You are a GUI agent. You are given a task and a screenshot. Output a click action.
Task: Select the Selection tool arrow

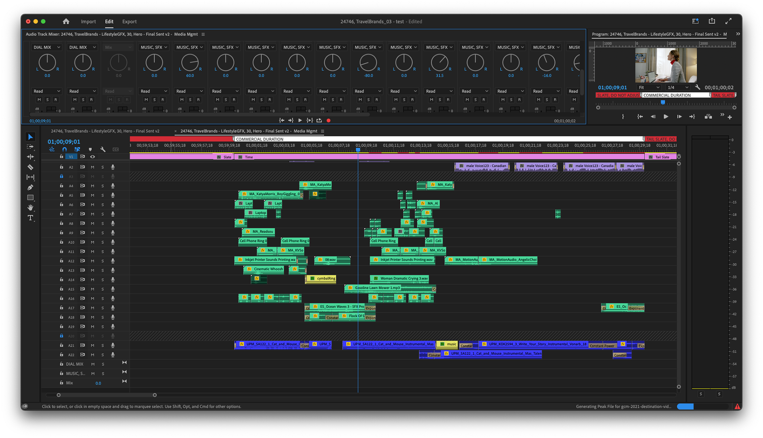click(x=30, y=137)
